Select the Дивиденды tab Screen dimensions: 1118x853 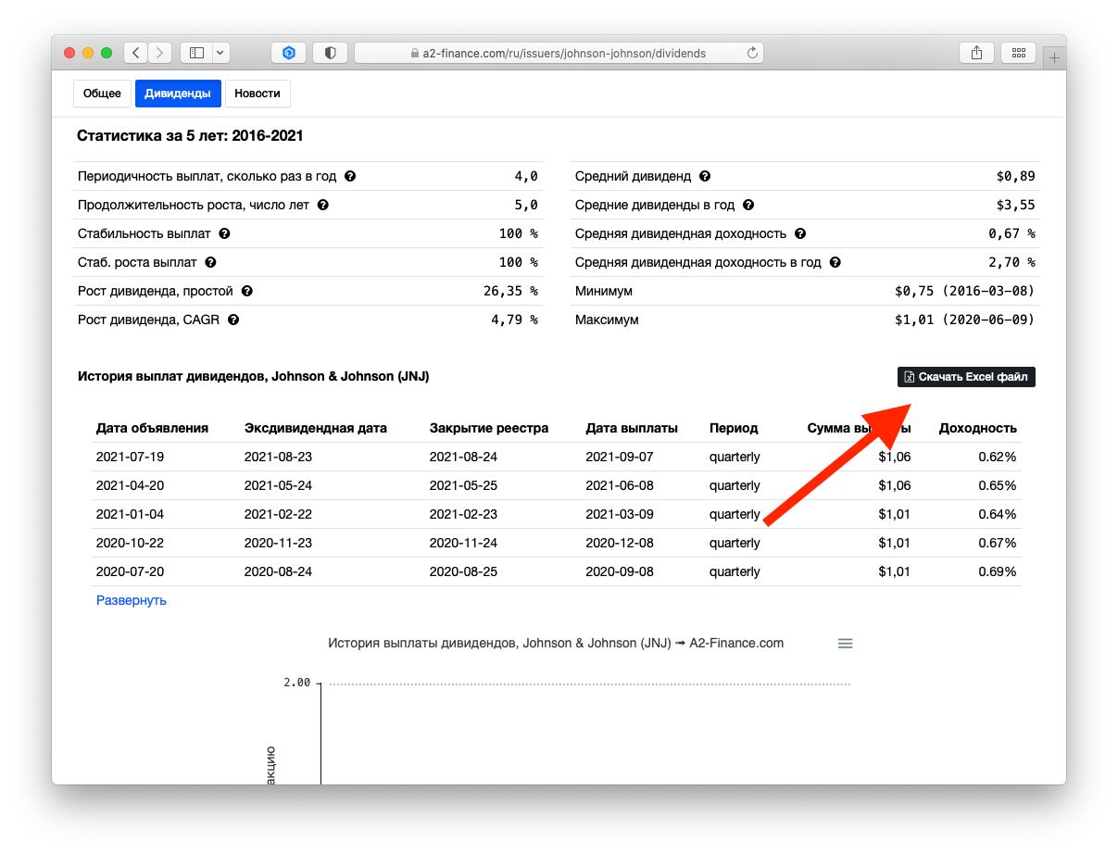(178, 94)
